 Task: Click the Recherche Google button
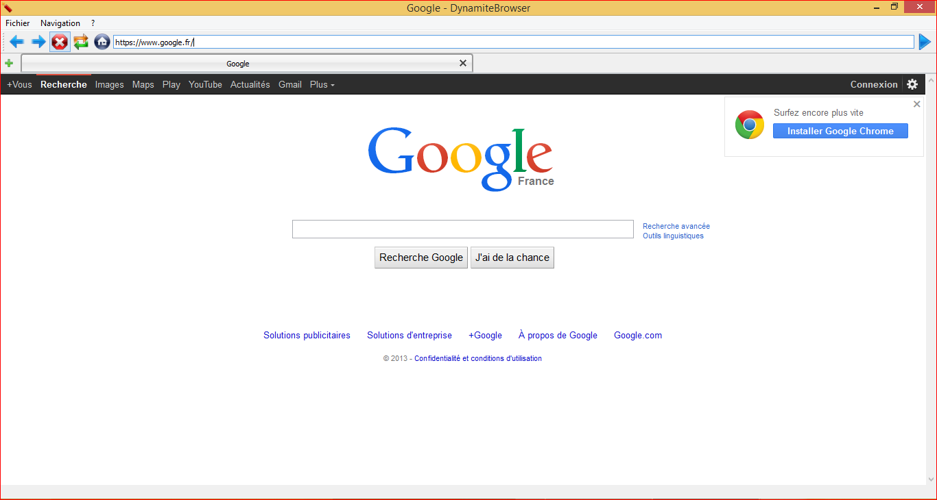pos(420,257)
